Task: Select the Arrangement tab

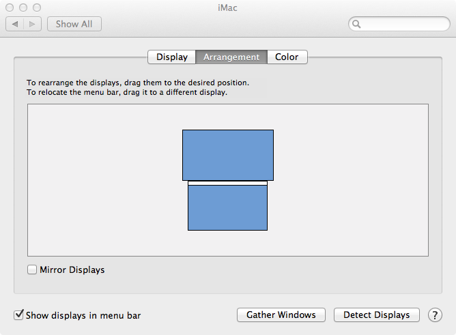Action: [x=231, y=57]
